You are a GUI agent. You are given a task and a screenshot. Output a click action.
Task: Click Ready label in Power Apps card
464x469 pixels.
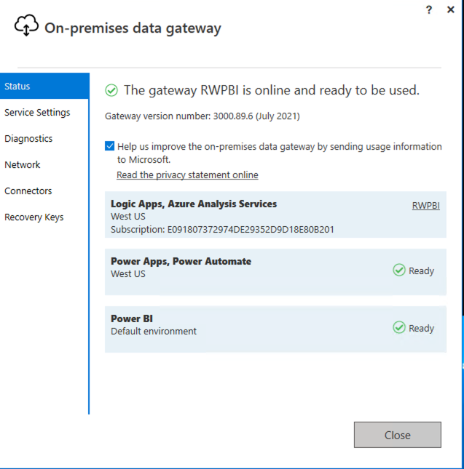click(x=422, y=271)
